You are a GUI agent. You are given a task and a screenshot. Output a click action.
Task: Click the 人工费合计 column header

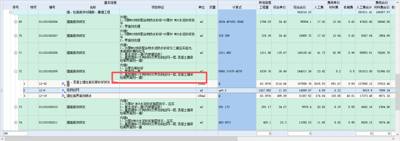364,7
